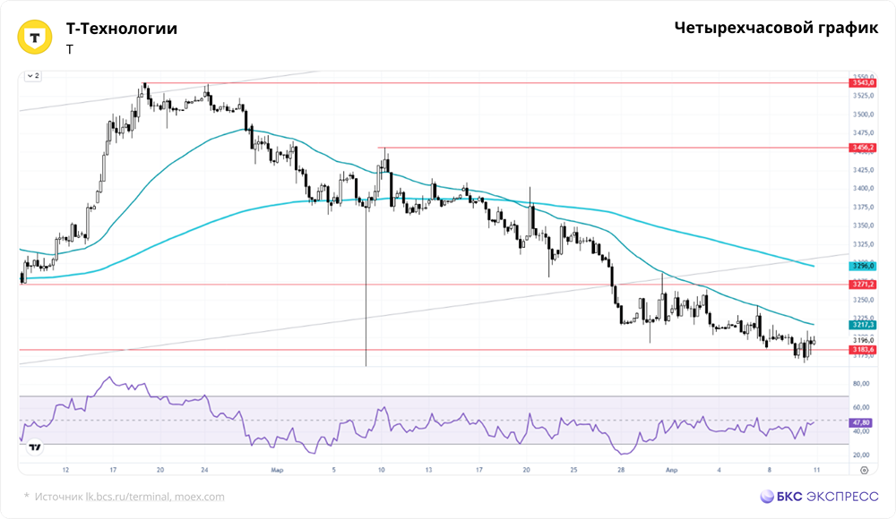
Task: Click the 3250,0 price axis tick
Action: click(x=863, y=300)
